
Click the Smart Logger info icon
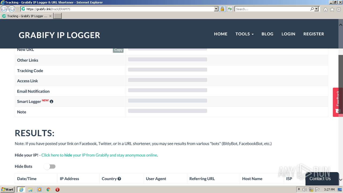point(51,102)
